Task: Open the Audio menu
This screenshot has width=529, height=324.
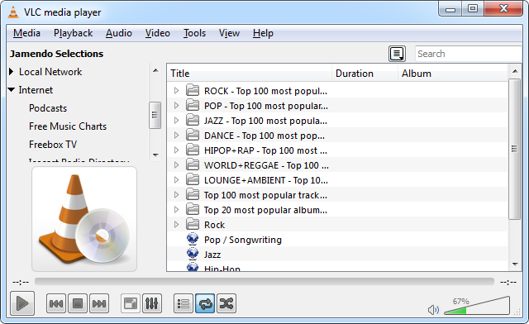Action: [x=119, y=33]
